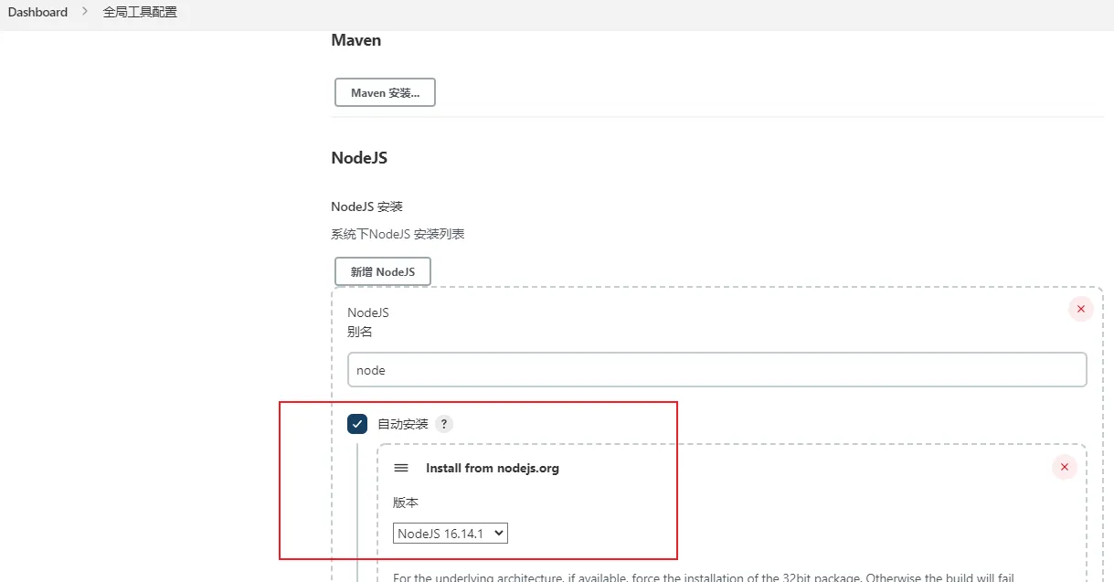
Task: Select the Install from nodejs.org title
Action: point(492,468)
